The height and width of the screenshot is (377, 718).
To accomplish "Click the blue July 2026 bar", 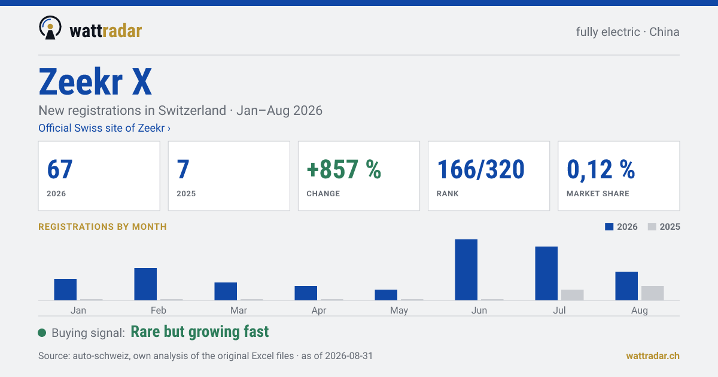I will [546, 273].
